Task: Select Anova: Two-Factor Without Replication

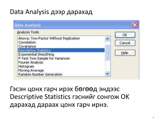Action: click(61, 38)
